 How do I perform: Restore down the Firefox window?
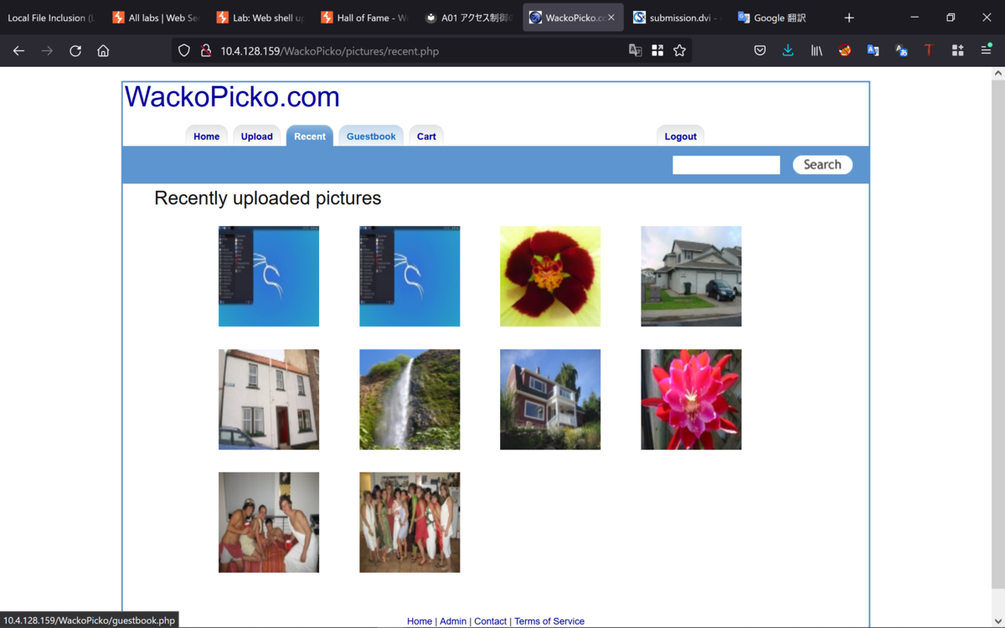[951, 18]
